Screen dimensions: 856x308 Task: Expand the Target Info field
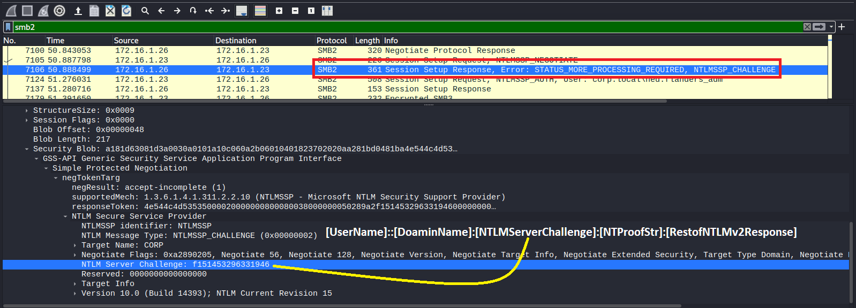75,284
